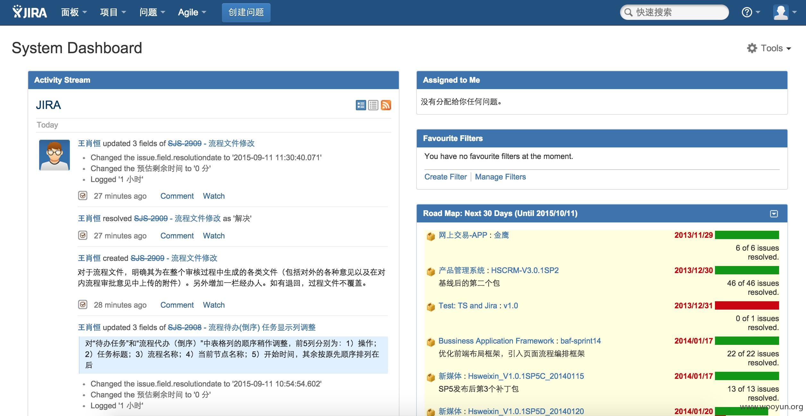Viewport: 806px width, 416px height.
Task: Click the Tools gear icon
Action: click(752, 48)
